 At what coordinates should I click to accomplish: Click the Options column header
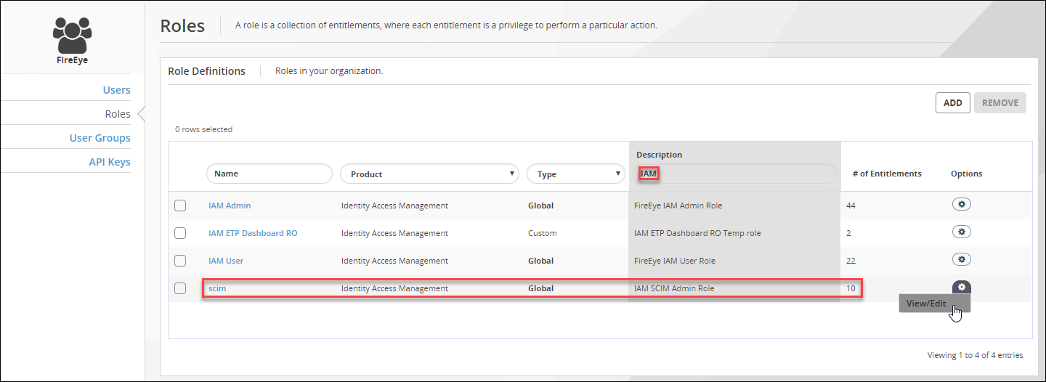coord(966,174)
